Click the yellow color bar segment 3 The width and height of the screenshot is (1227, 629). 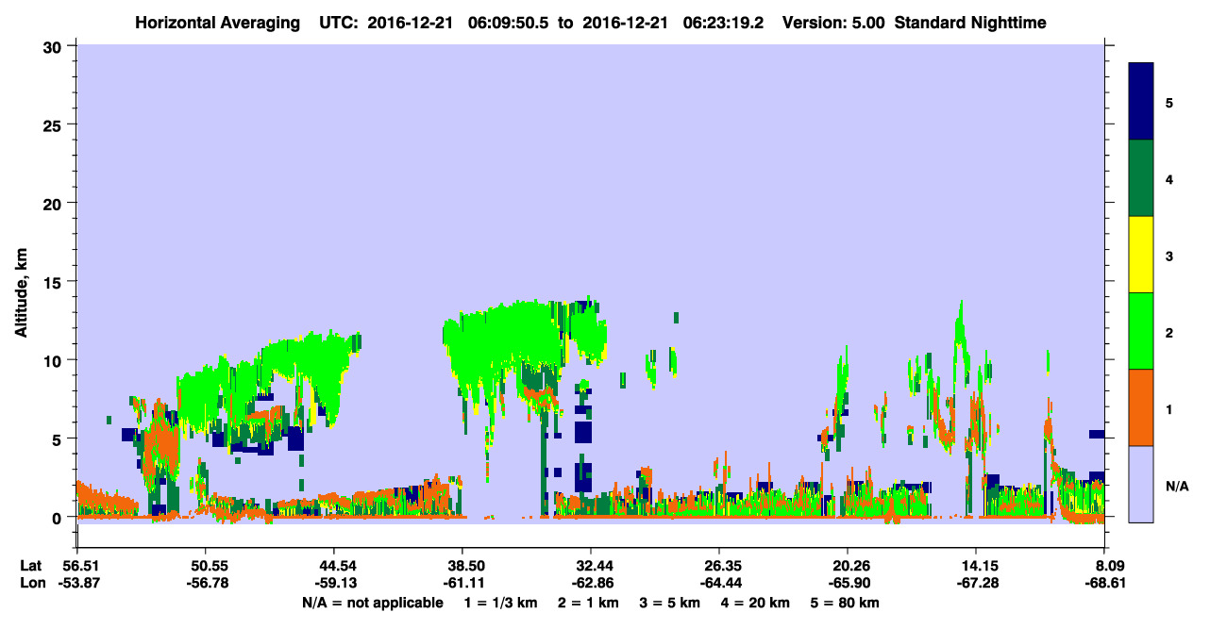tap(1141, 255)
